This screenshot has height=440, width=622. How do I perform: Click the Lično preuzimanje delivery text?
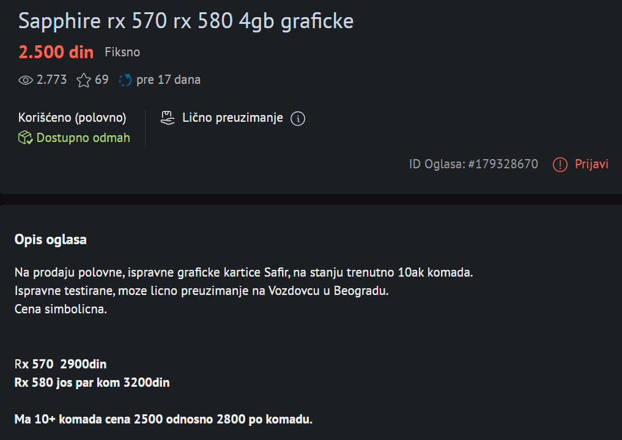pos(232,118)
